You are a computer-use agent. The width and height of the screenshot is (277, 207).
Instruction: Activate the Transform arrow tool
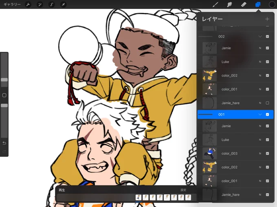[63, 4]
